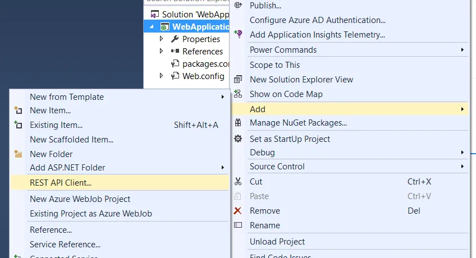Image resolution: width=476 pixels, height=258 pixels.
Task: Click the New Folder icon
Action: (19, 154)
